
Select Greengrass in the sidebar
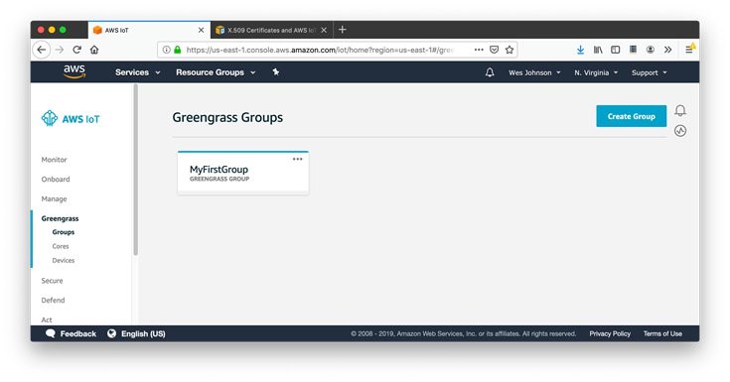pos(60,218)
